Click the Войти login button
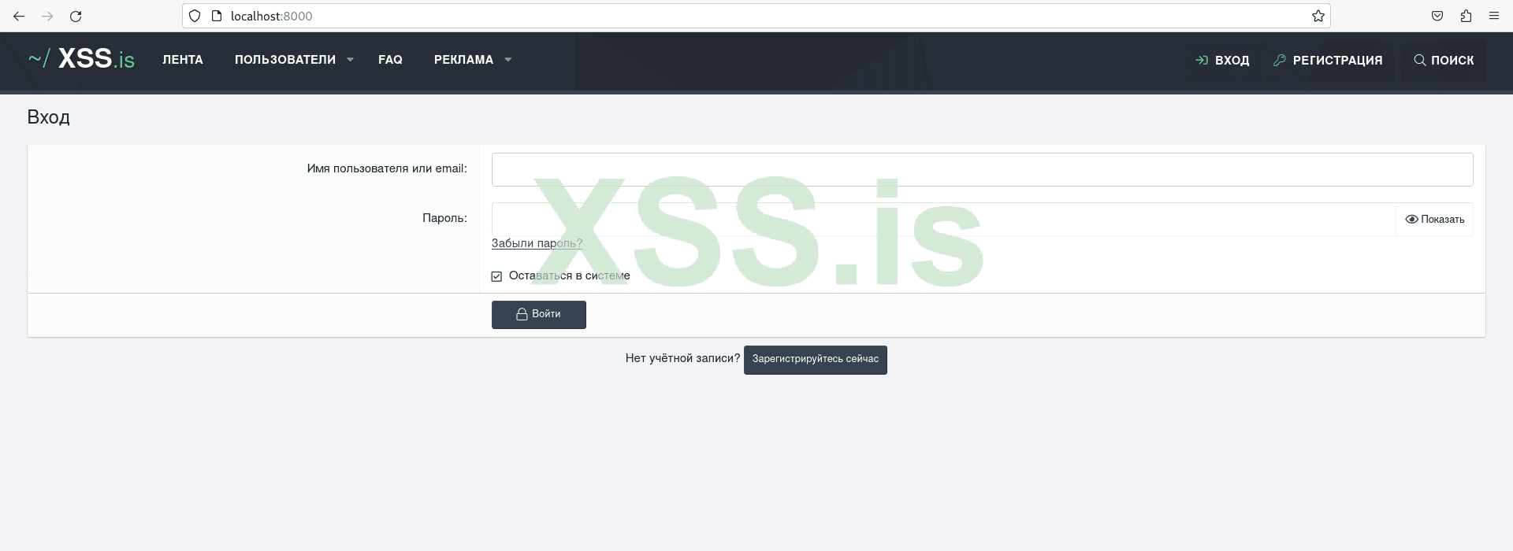Screen dimensions: 1513x551 (x=539, y=314)
